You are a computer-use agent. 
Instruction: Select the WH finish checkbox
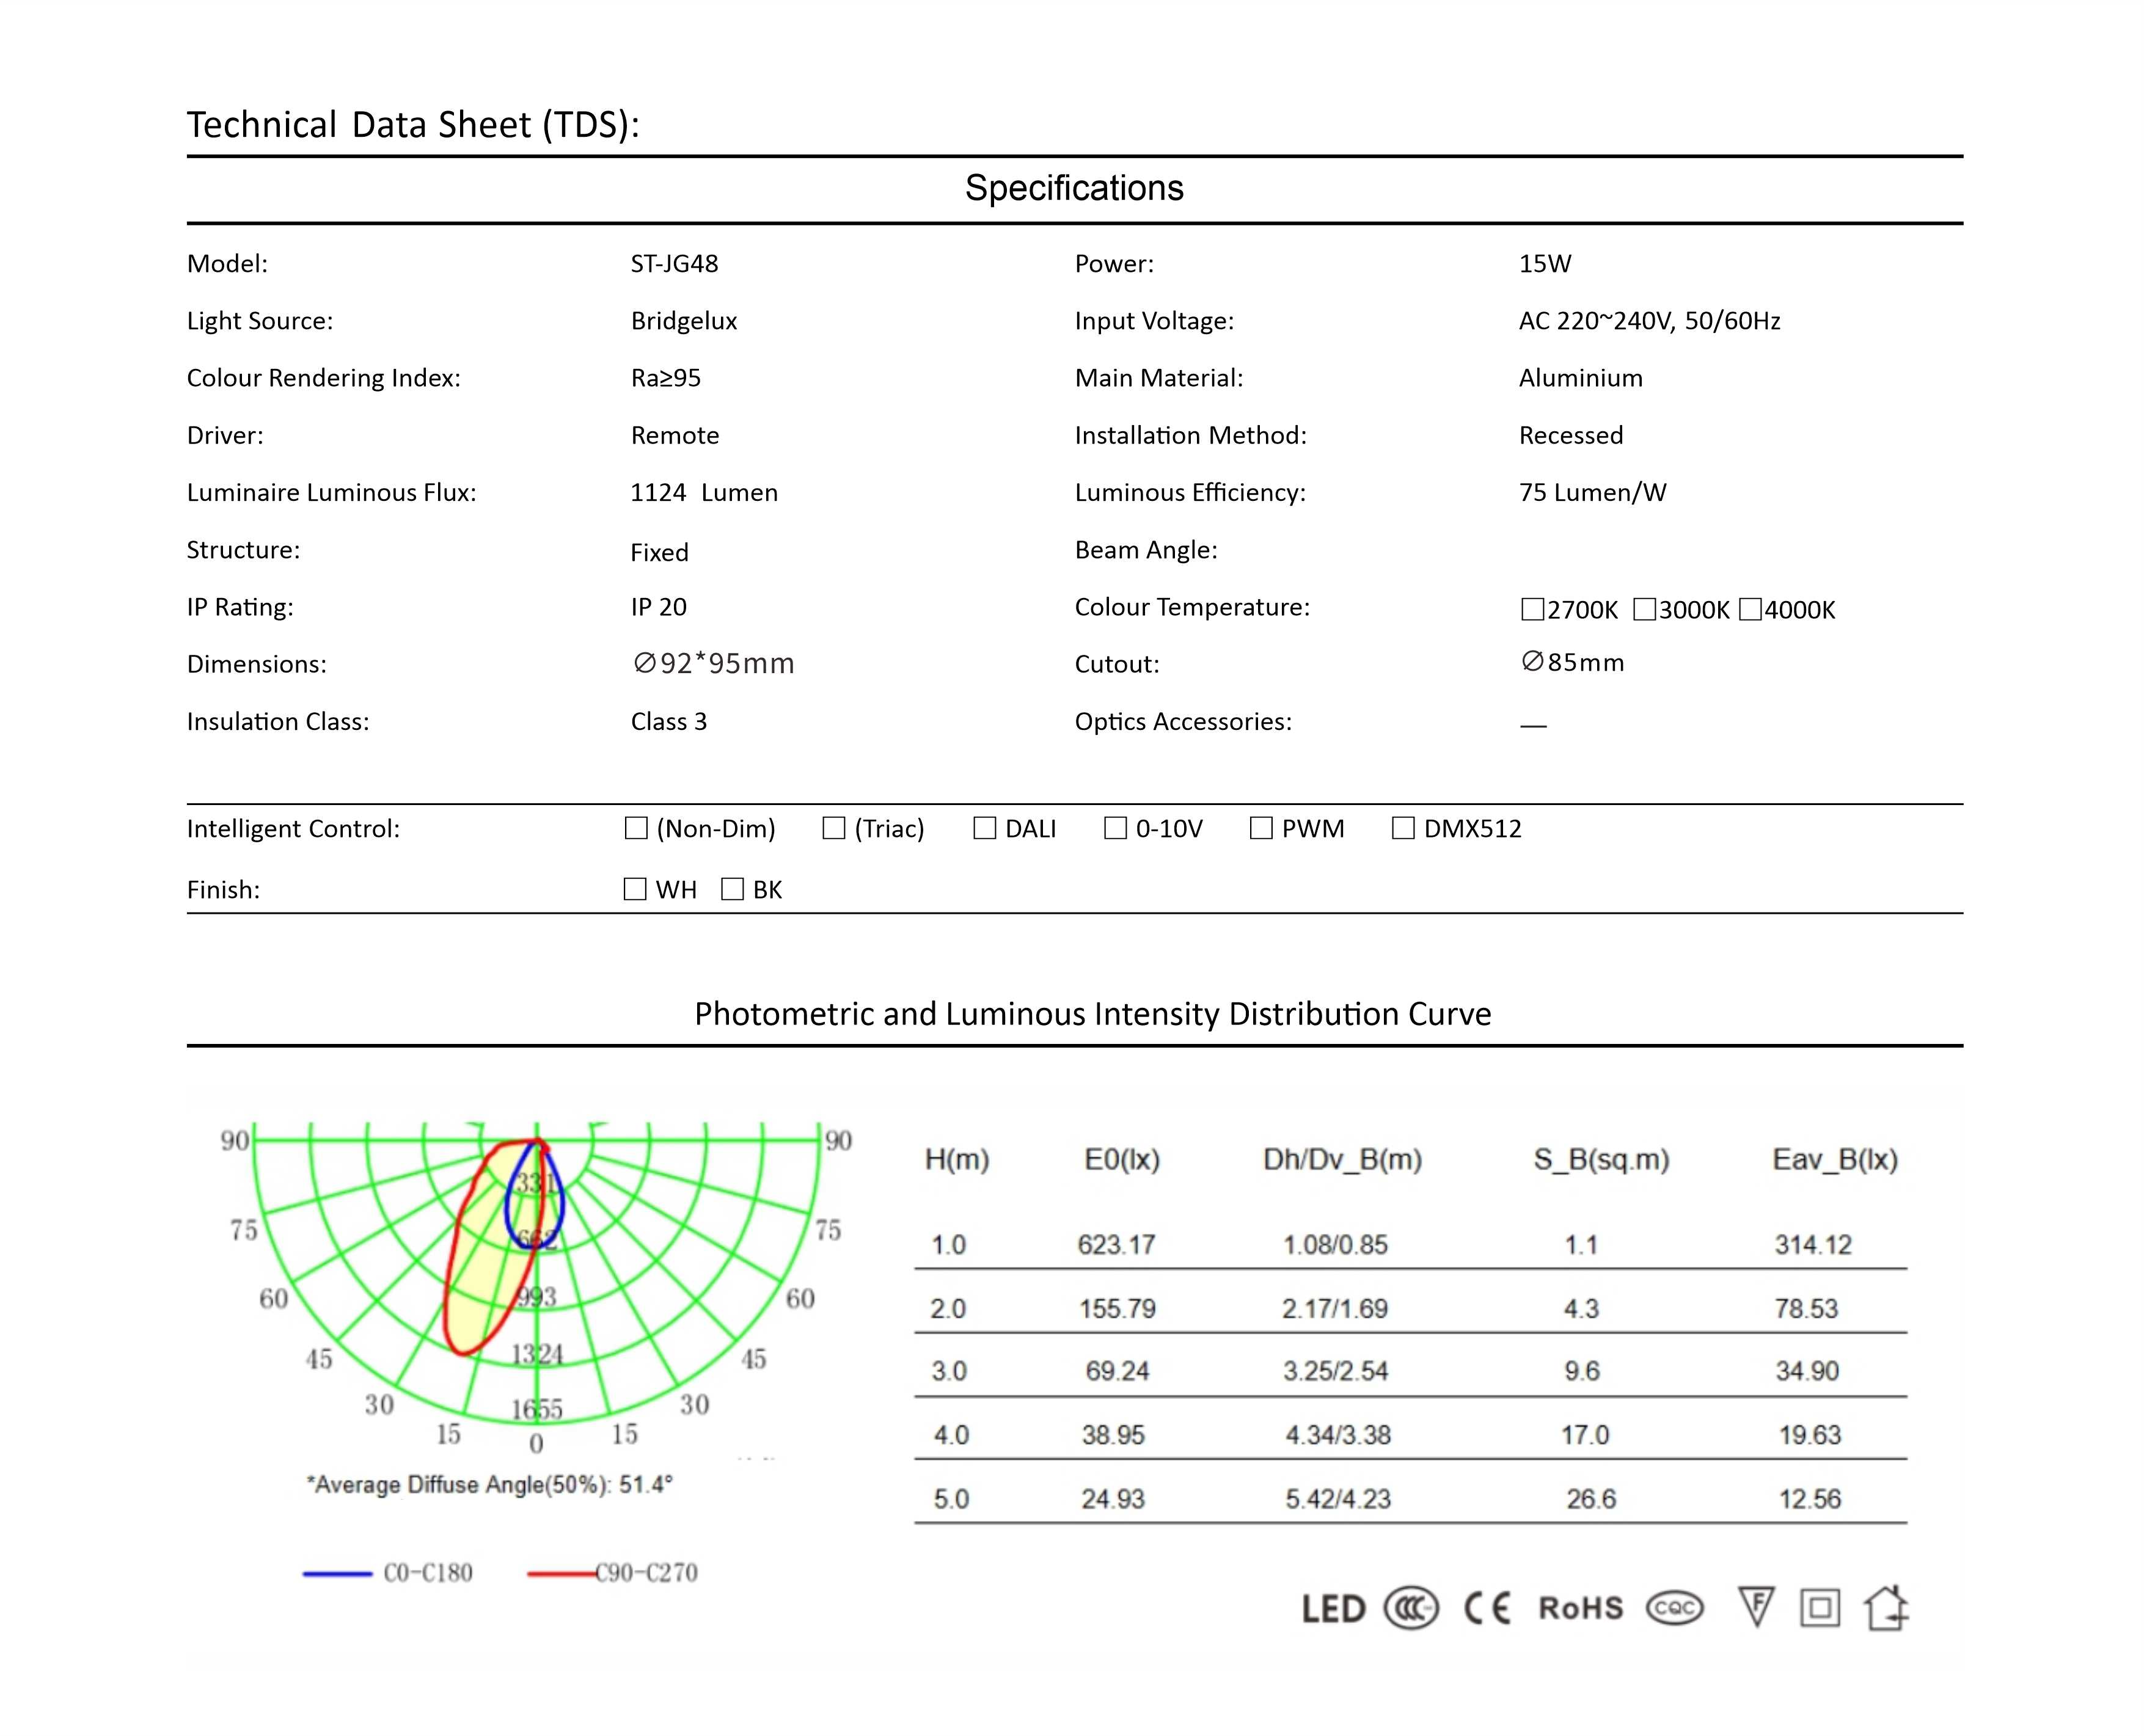[x=635, y=889]
